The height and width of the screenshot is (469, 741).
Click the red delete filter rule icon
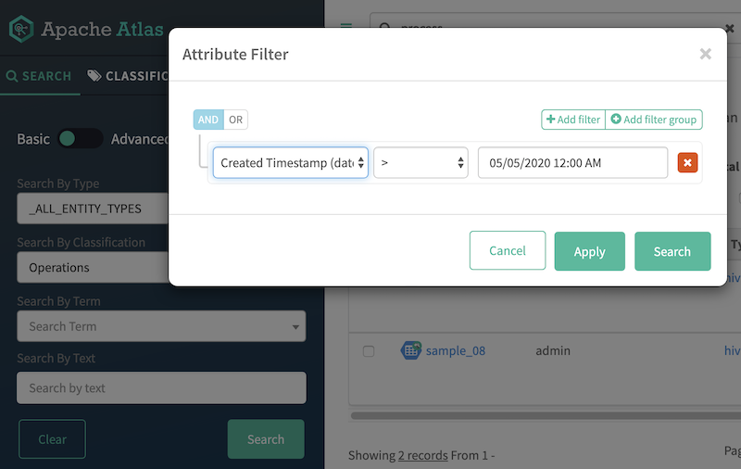(687, 163)
